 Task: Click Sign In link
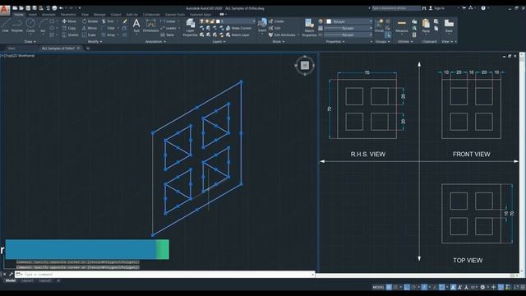[436, 8]
